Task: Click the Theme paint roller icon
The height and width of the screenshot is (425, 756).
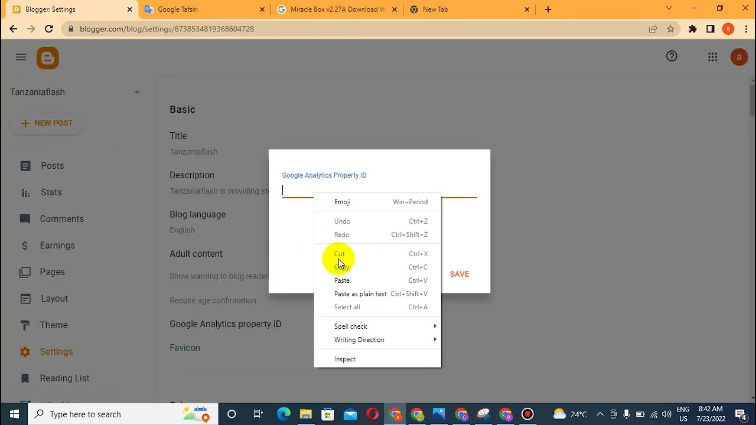Action: click(x=25, y=325)
